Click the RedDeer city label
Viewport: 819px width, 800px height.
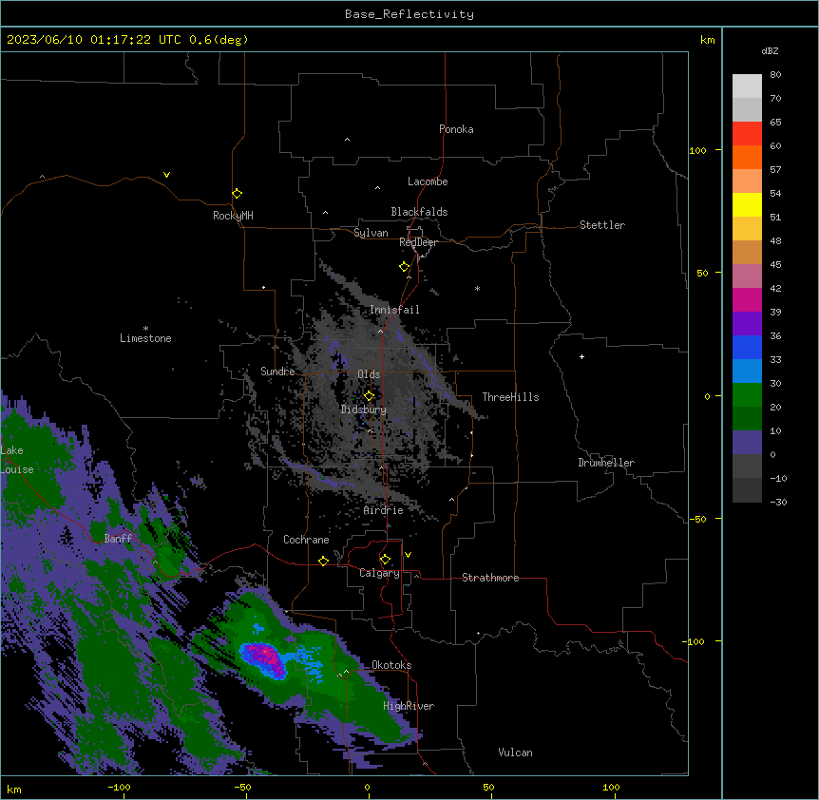[418, 242]
